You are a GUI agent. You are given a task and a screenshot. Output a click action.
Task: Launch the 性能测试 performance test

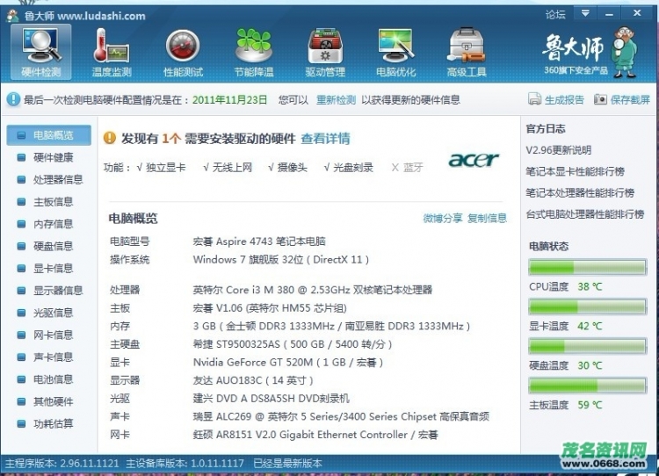183,52
